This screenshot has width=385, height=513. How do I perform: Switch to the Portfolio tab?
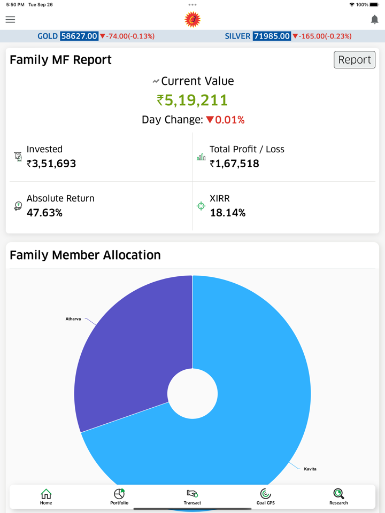pos(119,496)
